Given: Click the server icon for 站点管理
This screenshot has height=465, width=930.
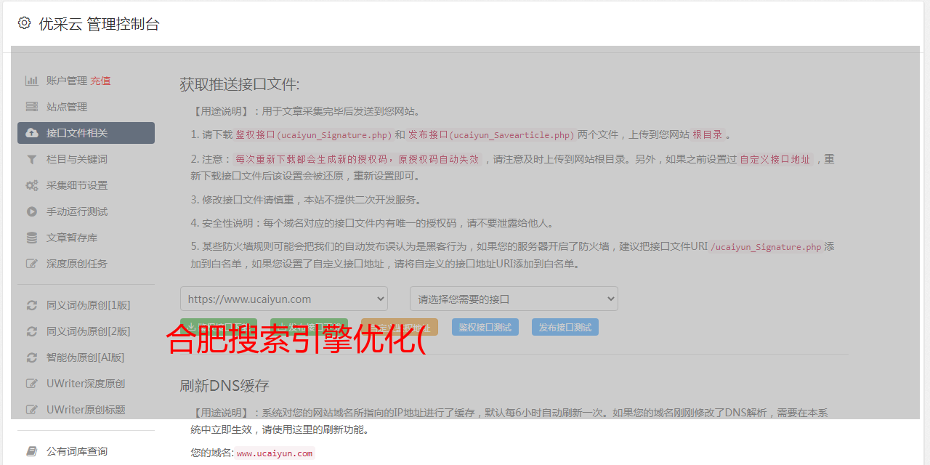Looking at the screenshot, I should pyautogui.click(x=32, y=107).
